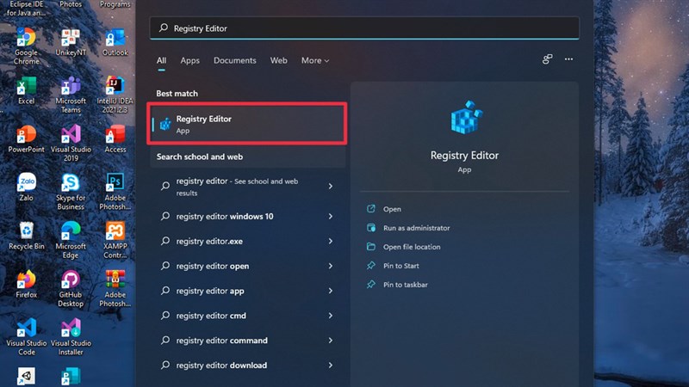This screenshot has width=689, height=387.
Task: Expand arrow for 'registry editor windows 10'
Action: (331, 217)
